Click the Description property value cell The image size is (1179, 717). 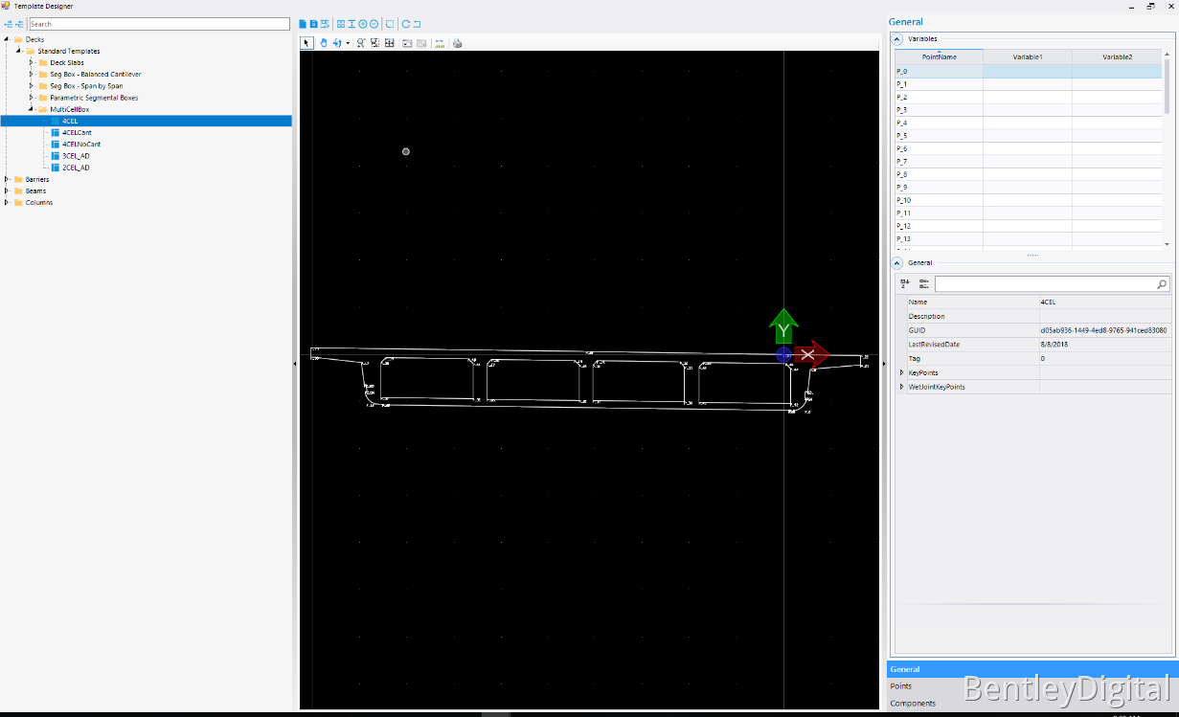click(1104, 316)
